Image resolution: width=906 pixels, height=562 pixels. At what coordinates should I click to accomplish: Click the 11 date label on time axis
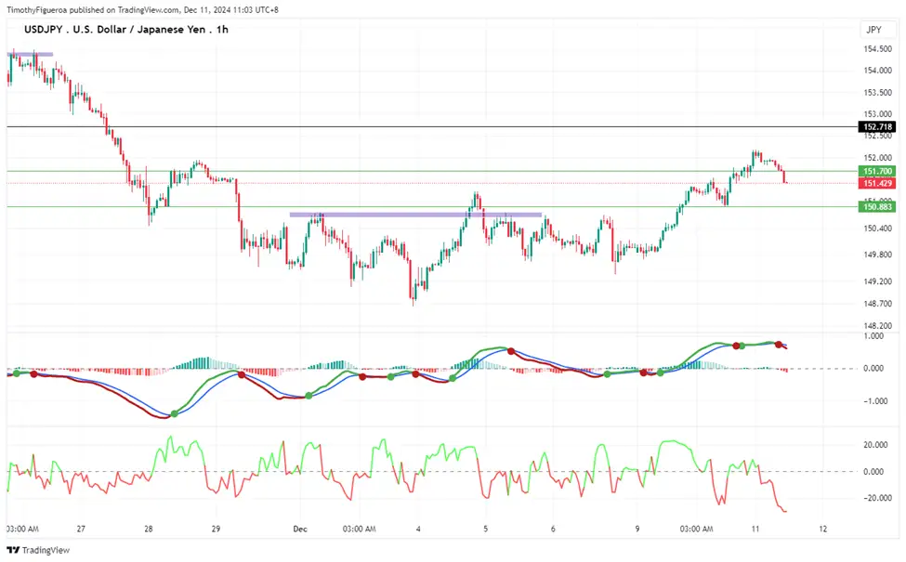(x=755, y=529)
